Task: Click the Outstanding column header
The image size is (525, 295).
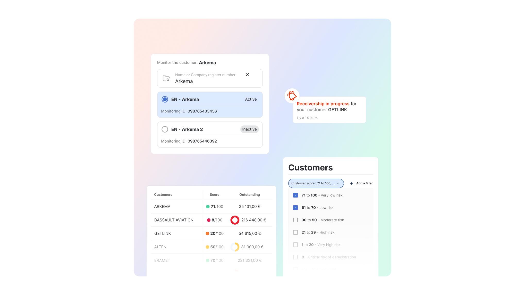Action: click(x=250, y=195)
